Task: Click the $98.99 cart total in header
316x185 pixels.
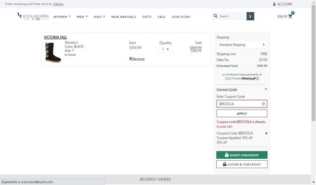Action: [x=282, y=16]
